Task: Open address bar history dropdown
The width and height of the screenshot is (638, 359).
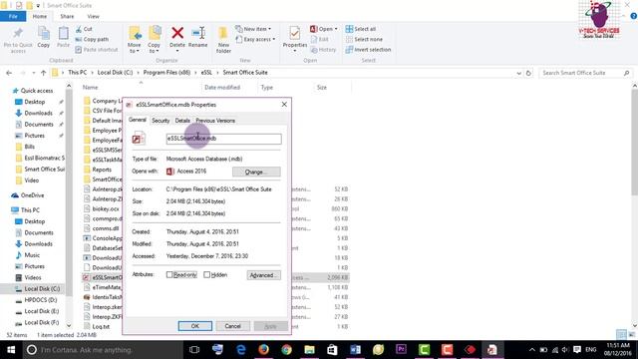Action: point(518,73)
